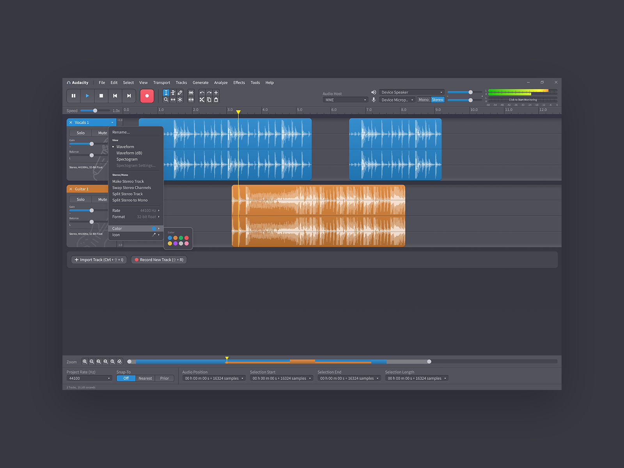Expand the Format 32-bit float submenu
Screen dimensions: 624x468
tap(136, 217)
